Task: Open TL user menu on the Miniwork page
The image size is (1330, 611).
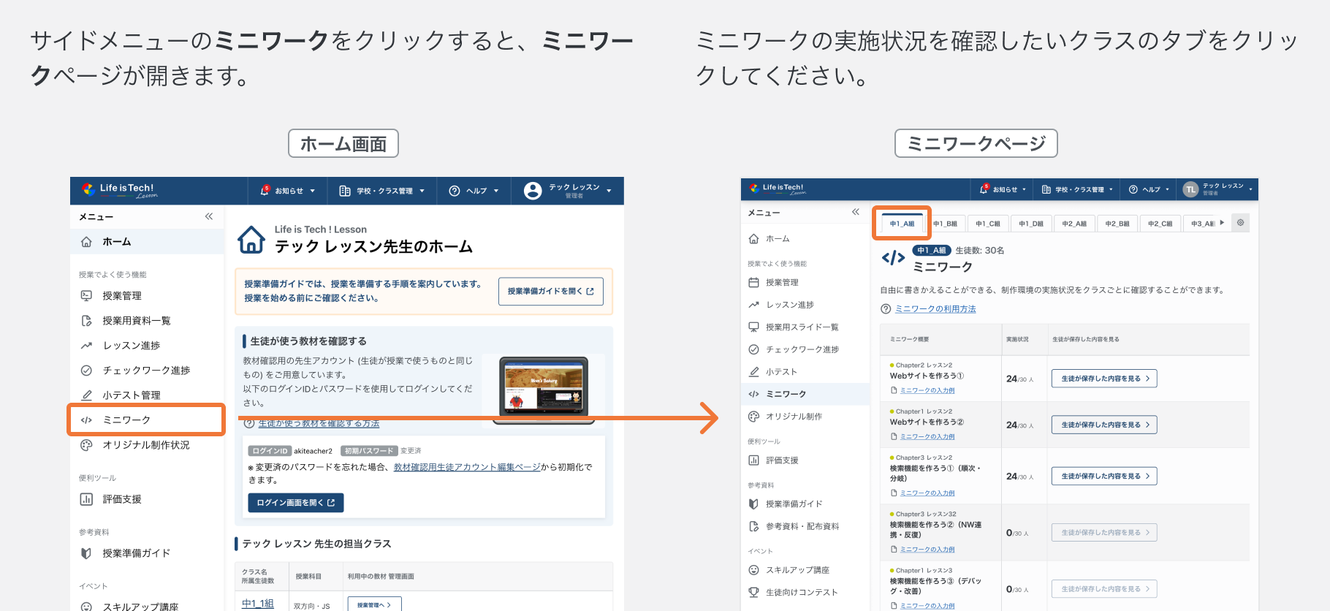Action: 1217,189
